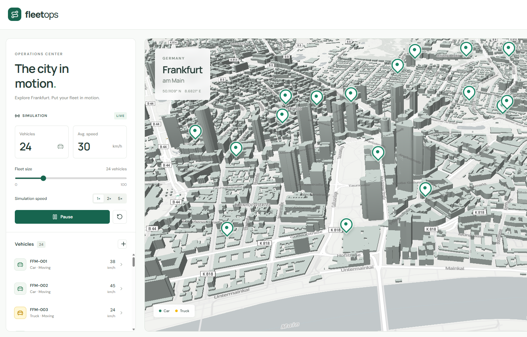Select 2x simulation speed

[109, 198]
